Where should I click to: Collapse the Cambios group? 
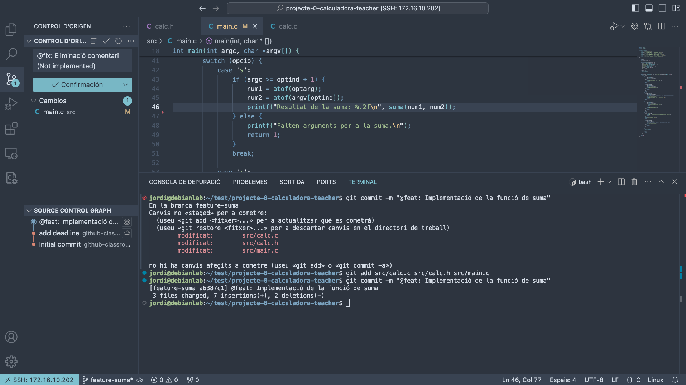click(33, 101)
